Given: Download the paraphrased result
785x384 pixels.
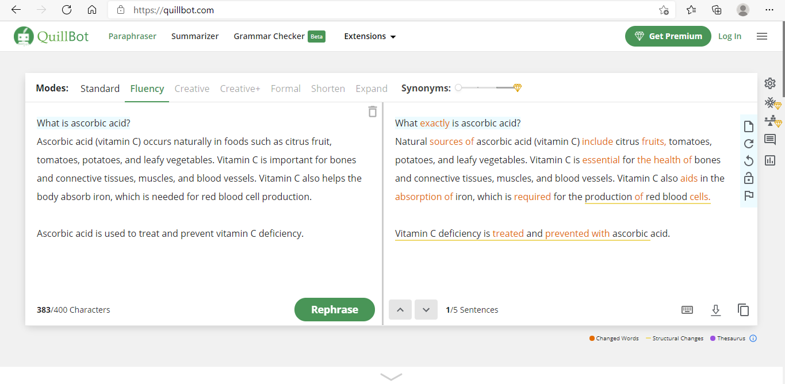Looking at the screenshot, I should (715, 310).
